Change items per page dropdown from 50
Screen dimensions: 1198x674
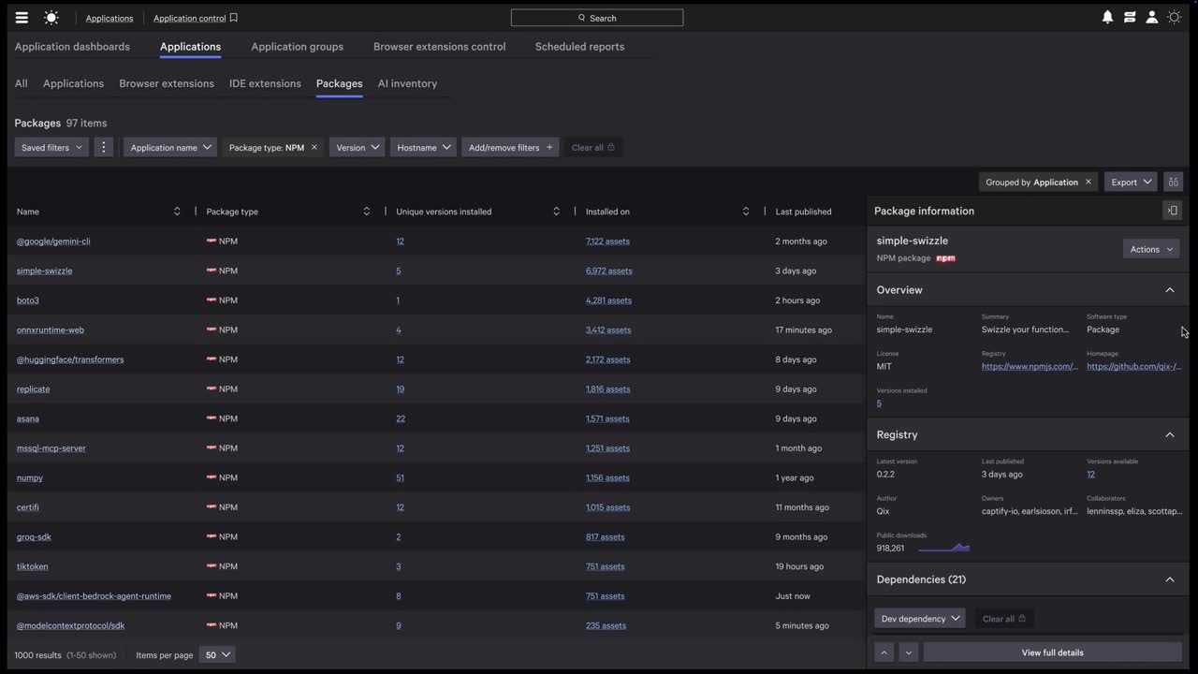[217, 655]
